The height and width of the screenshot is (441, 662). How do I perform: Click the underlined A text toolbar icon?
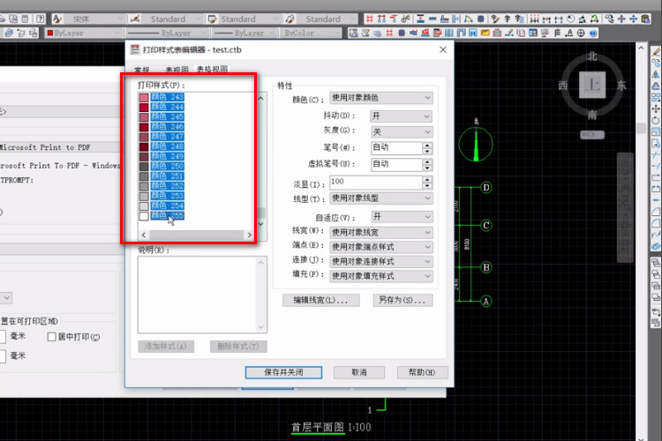569,33
